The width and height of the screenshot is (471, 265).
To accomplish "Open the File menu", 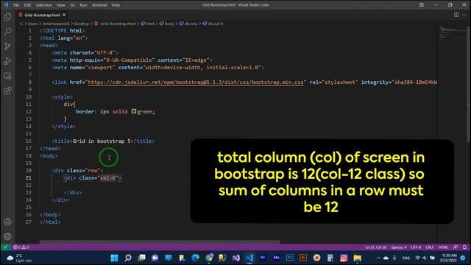I will pyautogui.click(x=16, y=5).
